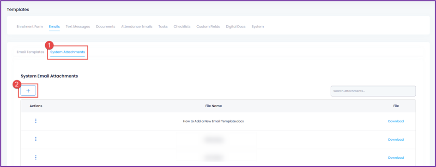Image resolution: width=436 pixels, height=167 pixels.
Task: Open the Tasks tab
Action: pyautogui.click(x=163, y=27)
